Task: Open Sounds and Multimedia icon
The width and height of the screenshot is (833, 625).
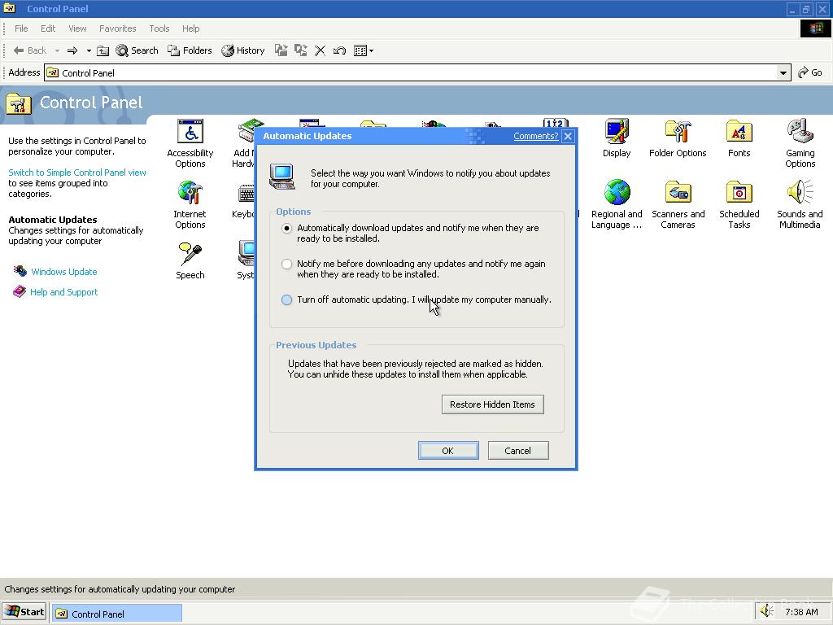Action: coord(800,204)
